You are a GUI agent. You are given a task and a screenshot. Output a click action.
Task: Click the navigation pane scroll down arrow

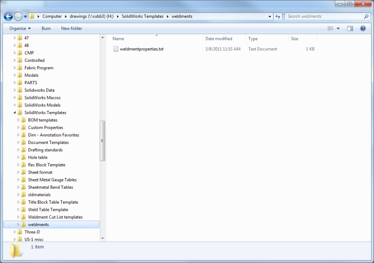click(x=102, y=238)
